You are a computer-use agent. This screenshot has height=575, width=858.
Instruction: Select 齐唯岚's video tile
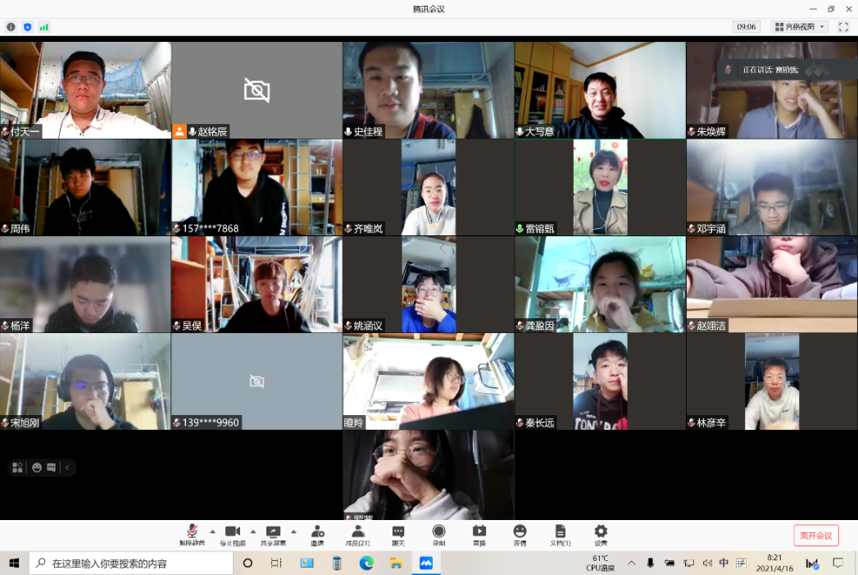point(429,187)
